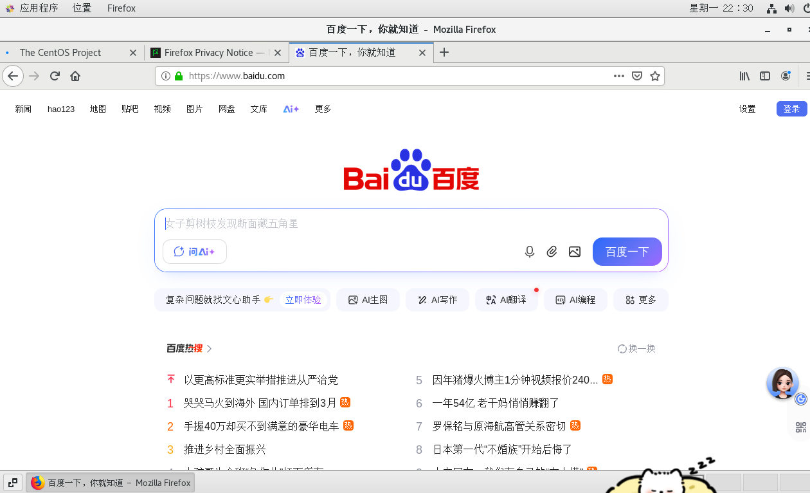Show site information icon in address bar
The height and width of the screenshot is (493, 810).
coord(166,76)
